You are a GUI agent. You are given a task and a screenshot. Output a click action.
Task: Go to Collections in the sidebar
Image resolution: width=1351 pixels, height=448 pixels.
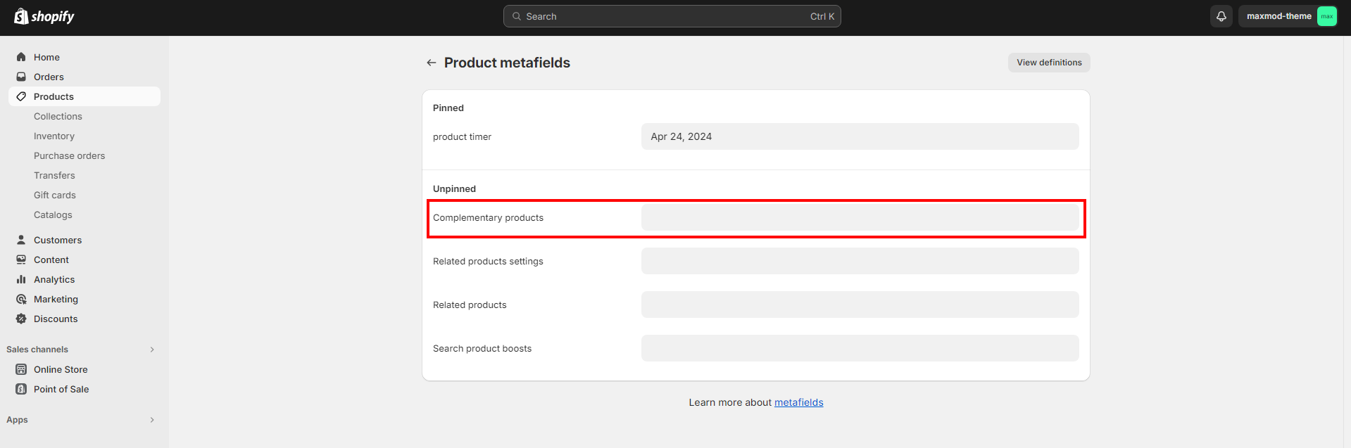(x=58, y=116)
